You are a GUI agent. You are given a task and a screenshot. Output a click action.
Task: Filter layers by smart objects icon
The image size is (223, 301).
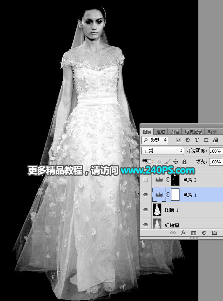tap(215, 140)
